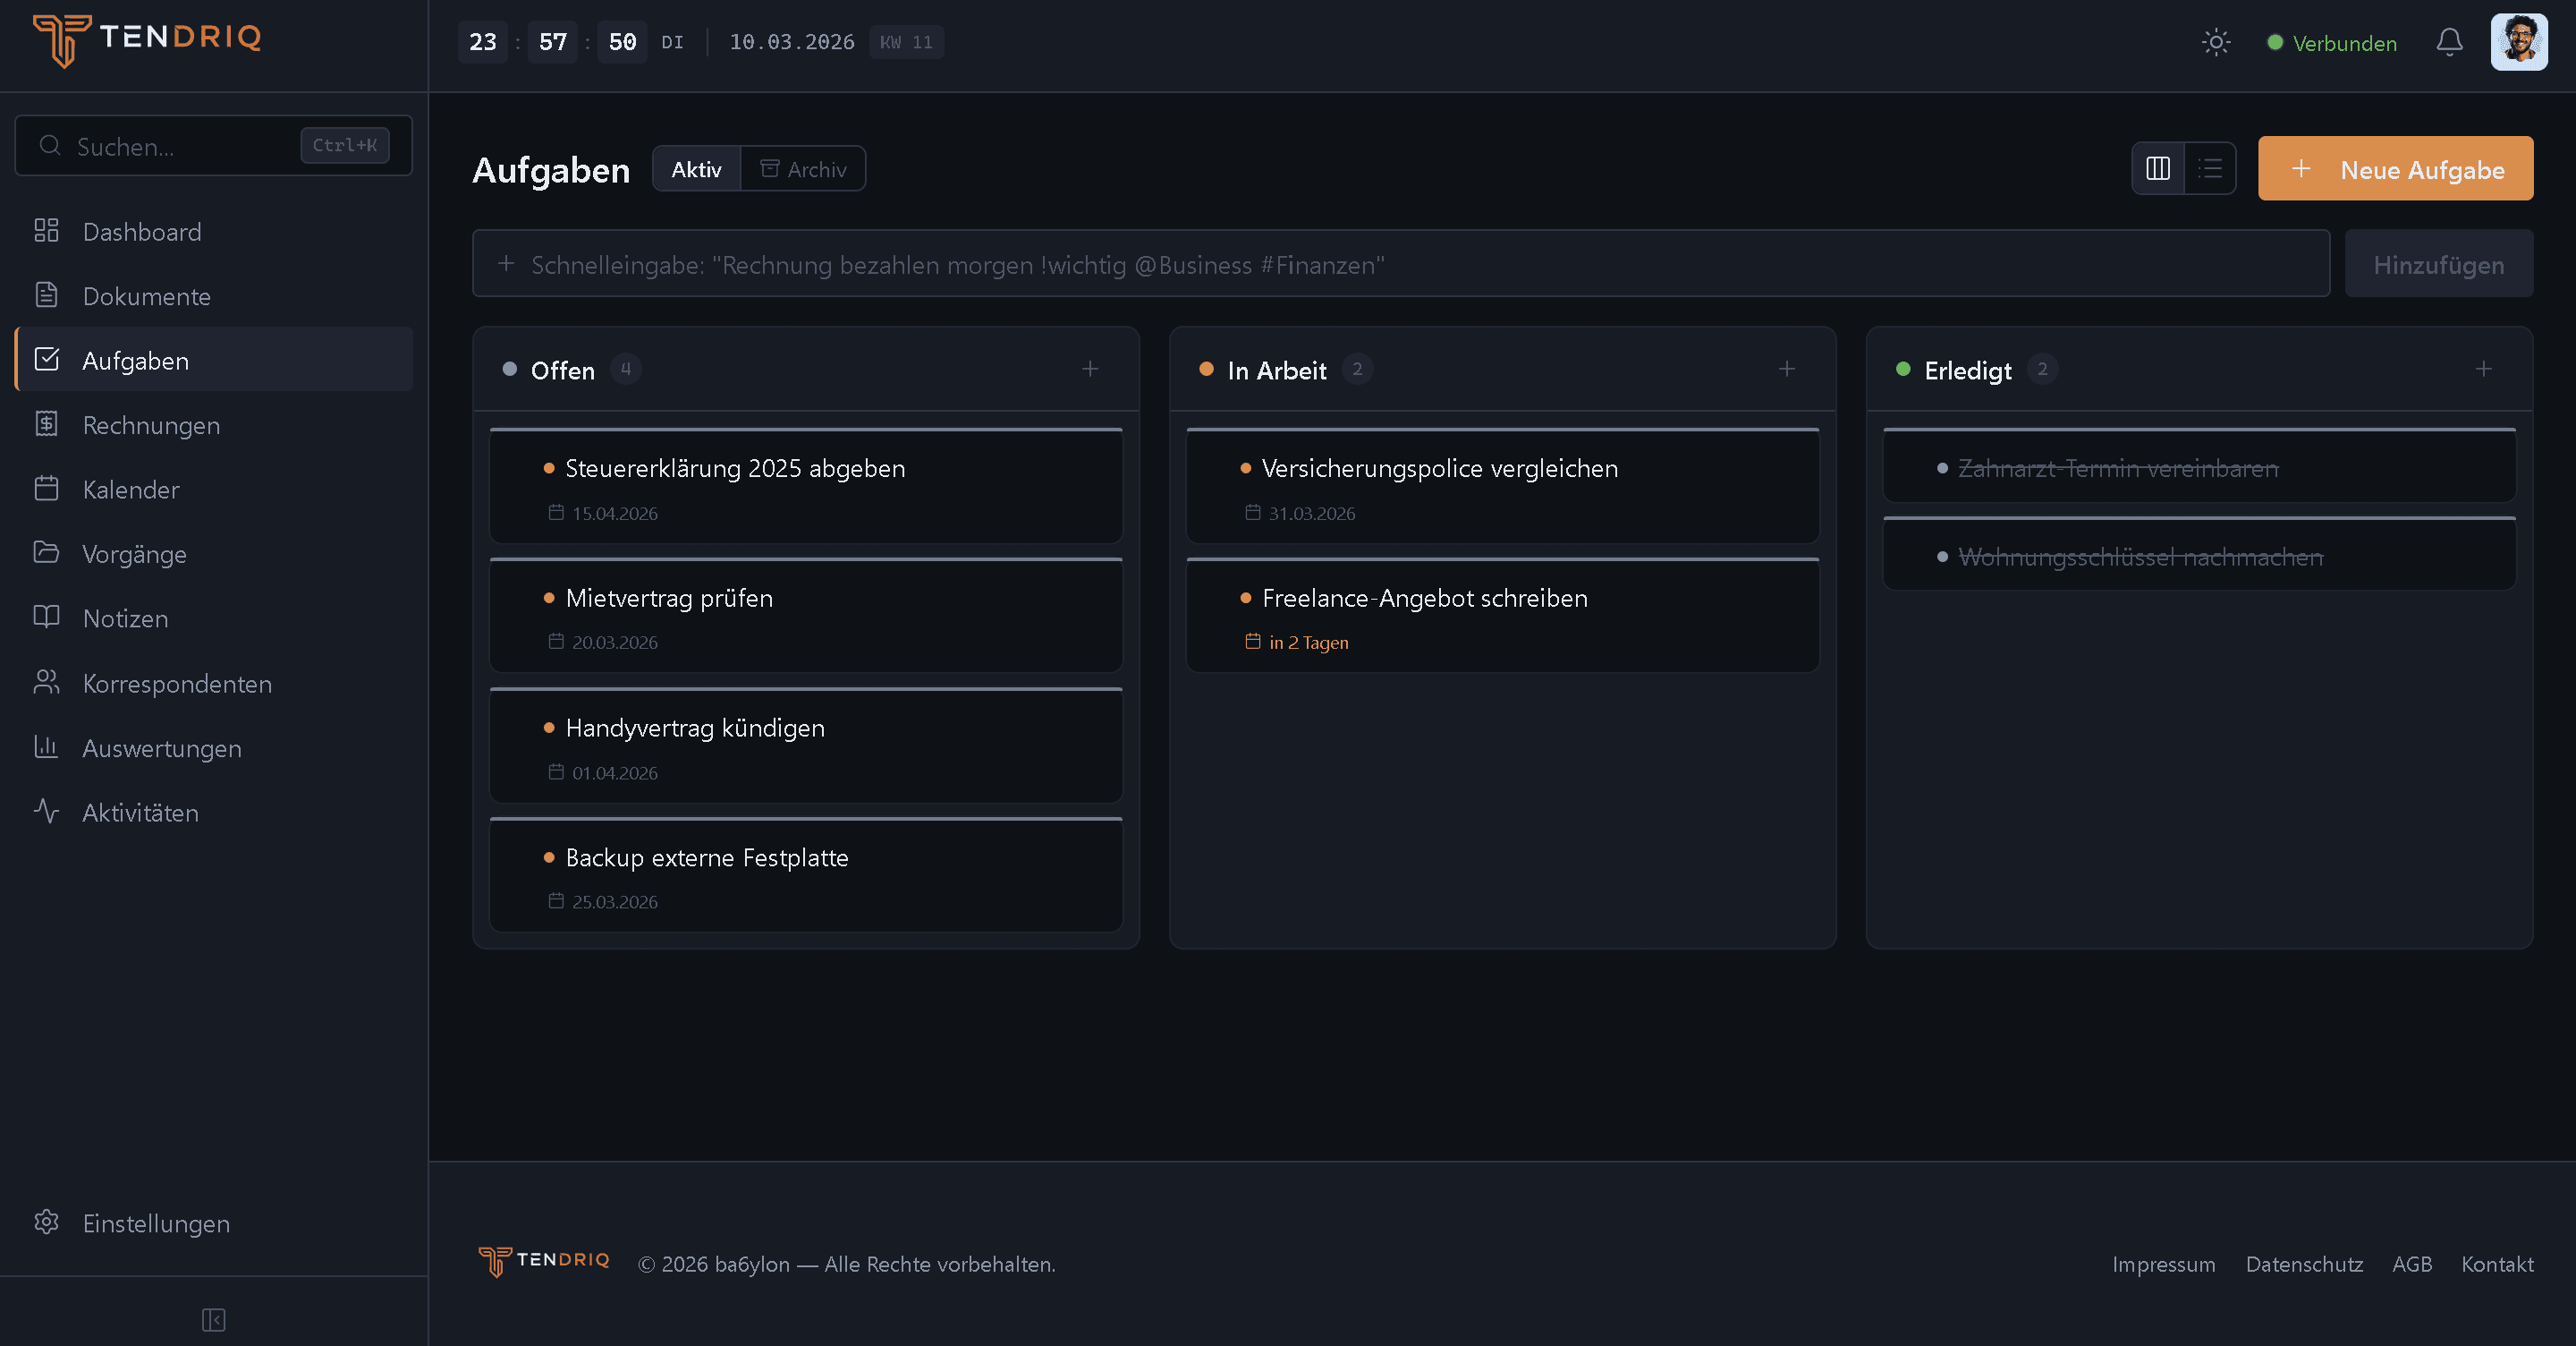This screenshot has height=1346, width=2576.
Task: Open Einstellungen from the sidebar
Action: pos(156,1222)
